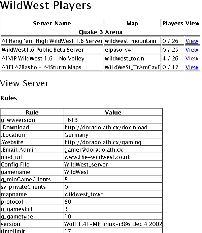Select 'WildWest1.6 Public Beta Server' cell
The height and width of the screenshot is (233, 202).
[52, 50]
